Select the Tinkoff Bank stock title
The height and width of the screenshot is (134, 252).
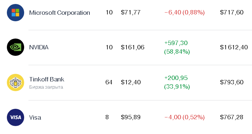click(47, 79)
